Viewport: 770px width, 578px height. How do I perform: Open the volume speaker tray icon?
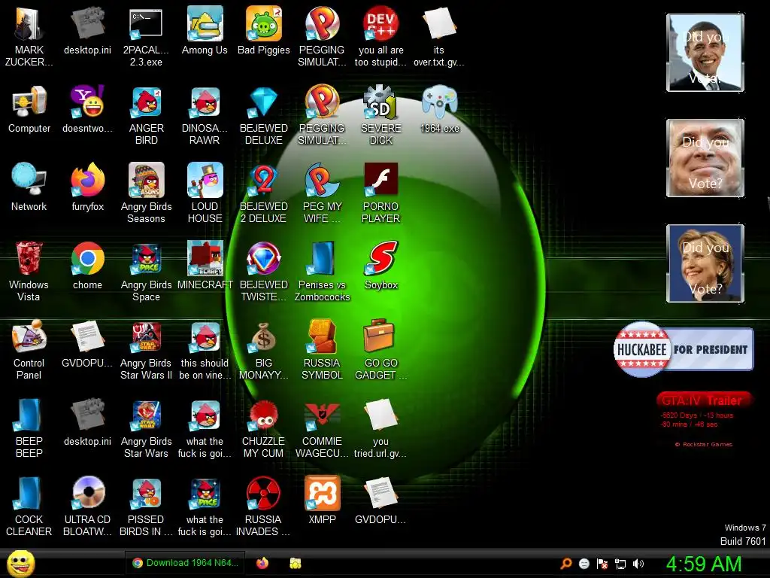click(x=638, y=564)
